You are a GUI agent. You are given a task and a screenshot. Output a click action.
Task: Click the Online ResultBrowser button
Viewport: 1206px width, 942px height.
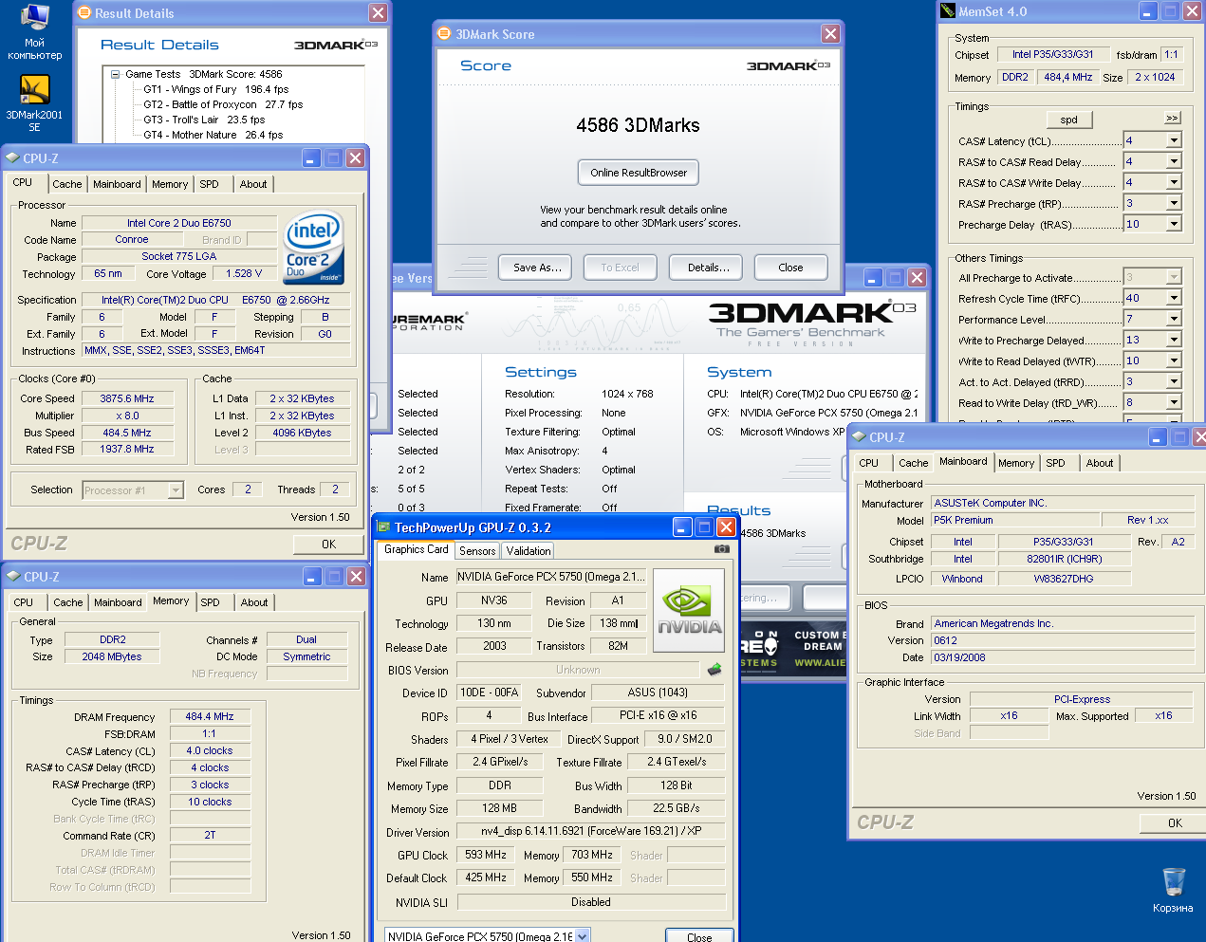[639, 173]
